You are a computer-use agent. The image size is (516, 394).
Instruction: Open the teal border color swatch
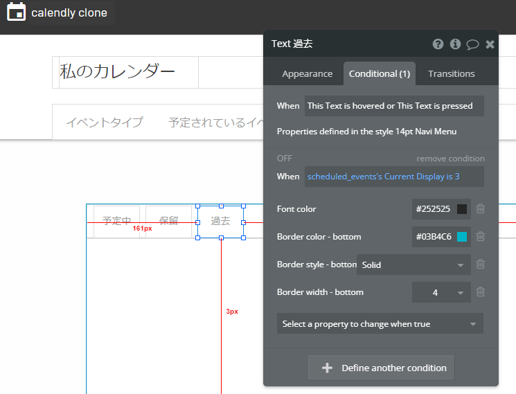[462, 236]
